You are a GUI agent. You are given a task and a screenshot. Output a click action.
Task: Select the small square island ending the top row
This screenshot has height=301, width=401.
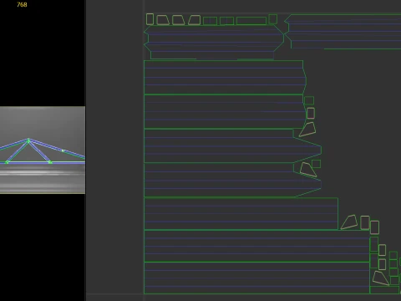coord(273,19)
